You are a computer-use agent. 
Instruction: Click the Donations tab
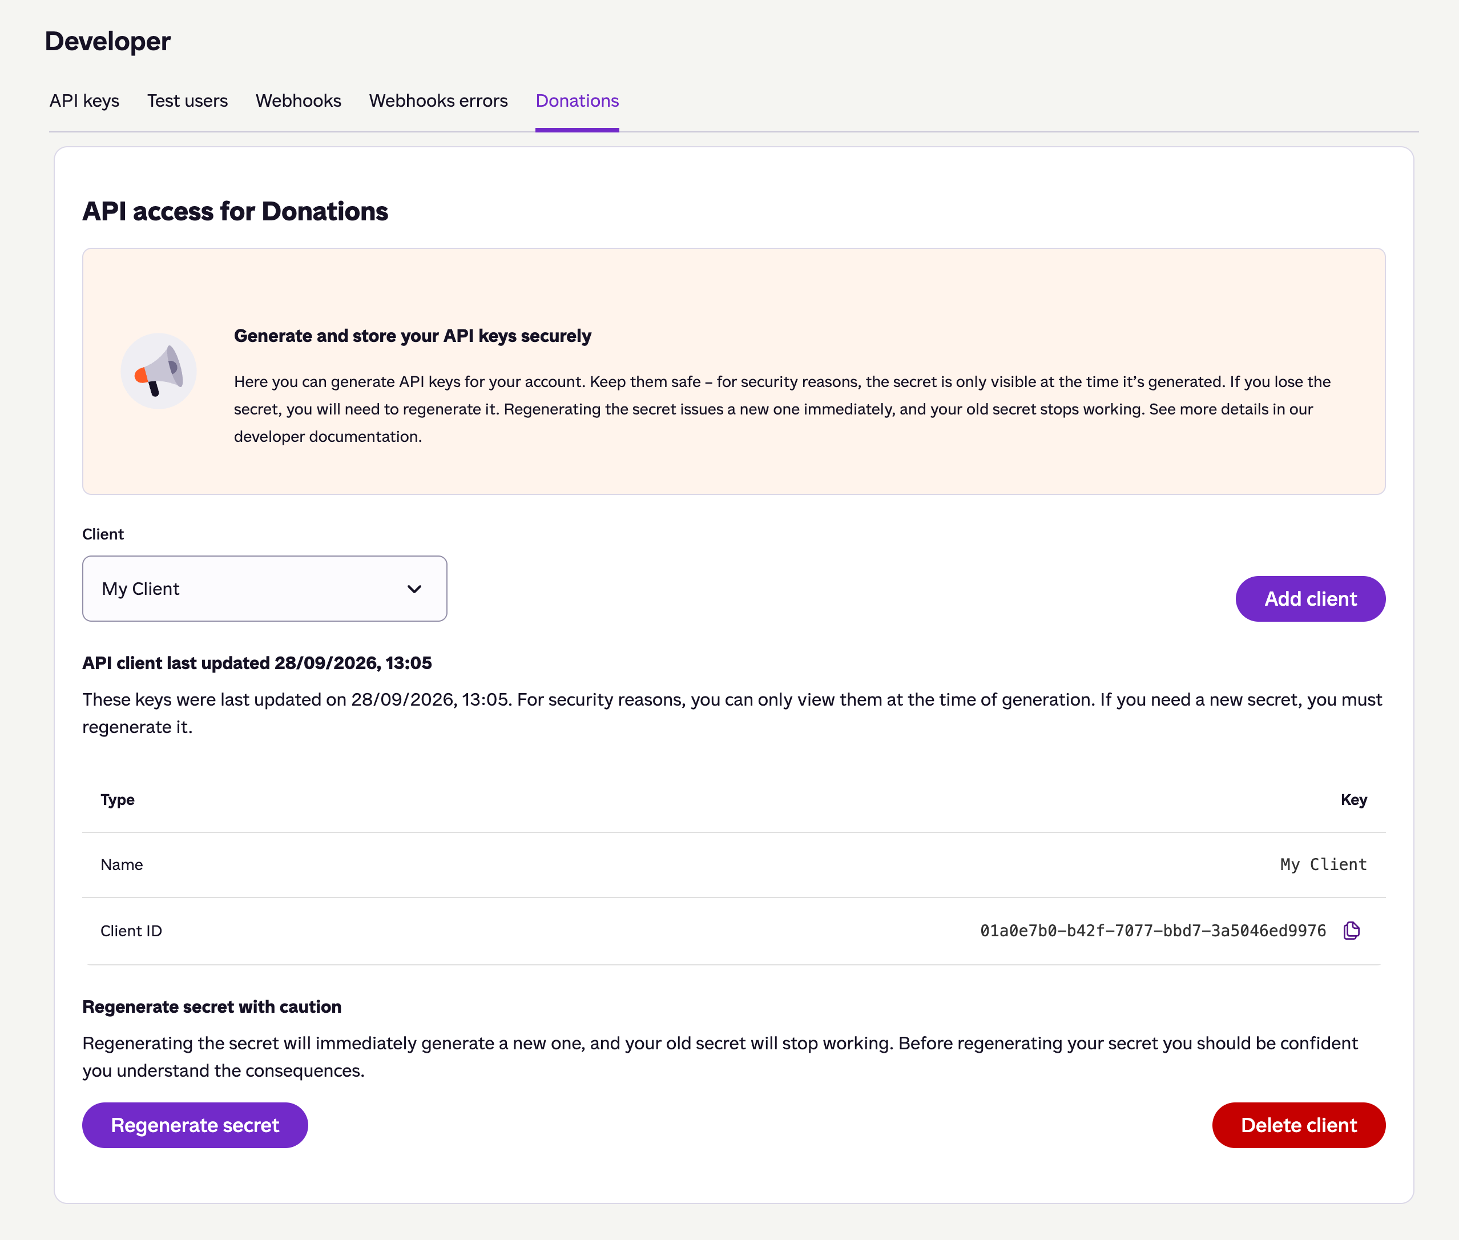click(577, 100)
